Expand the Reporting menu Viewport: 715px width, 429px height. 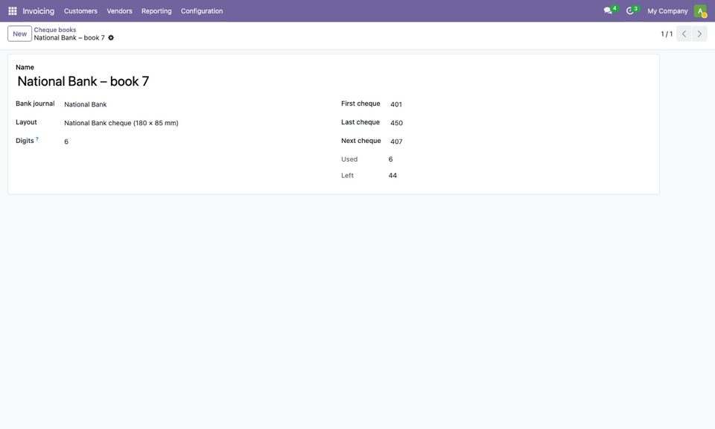(x=156, y=11)
